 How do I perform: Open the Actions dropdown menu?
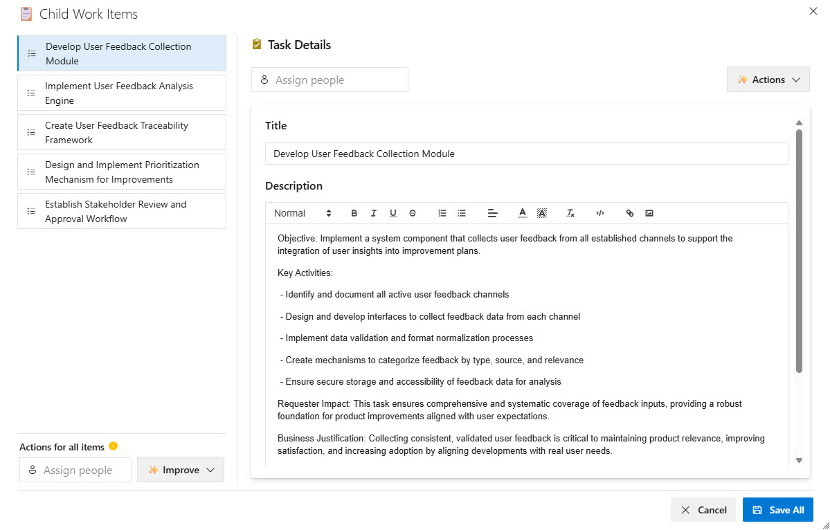768,79
